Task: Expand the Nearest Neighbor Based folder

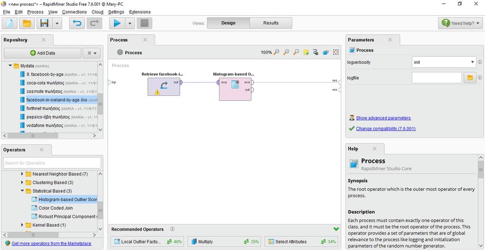Action: tap(22, 174)
